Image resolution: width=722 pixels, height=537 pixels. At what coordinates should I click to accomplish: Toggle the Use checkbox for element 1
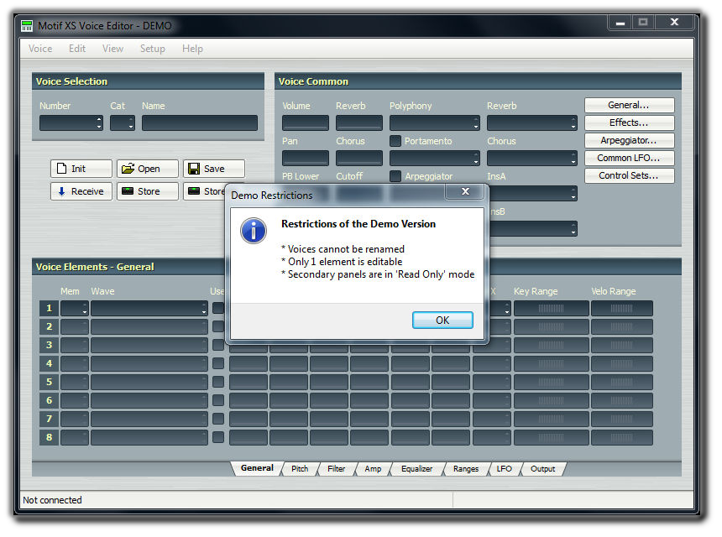click(218, 308)
